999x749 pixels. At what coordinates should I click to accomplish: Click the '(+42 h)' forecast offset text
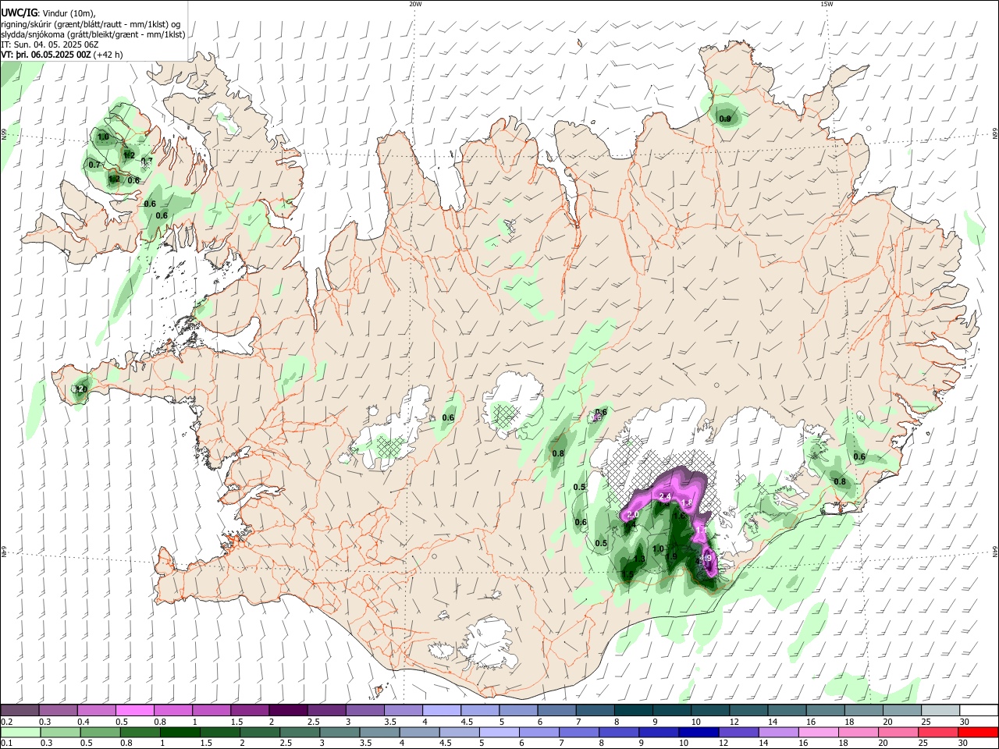(x=108, y=55)
